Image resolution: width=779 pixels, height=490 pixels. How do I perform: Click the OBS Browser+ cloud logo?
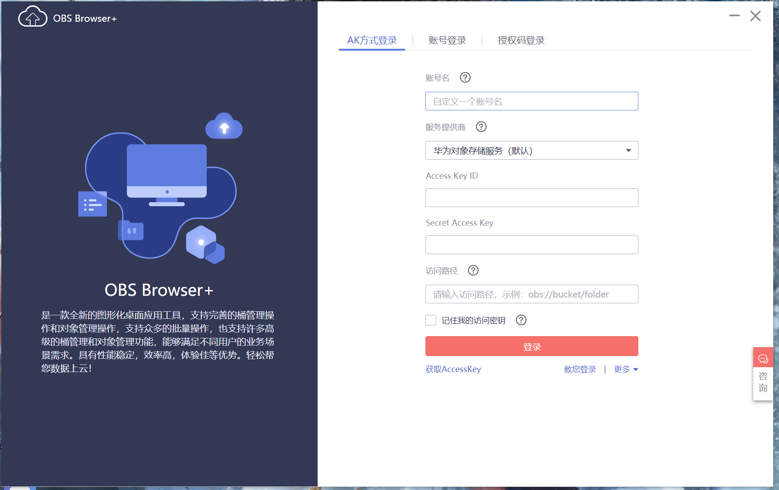32,16
